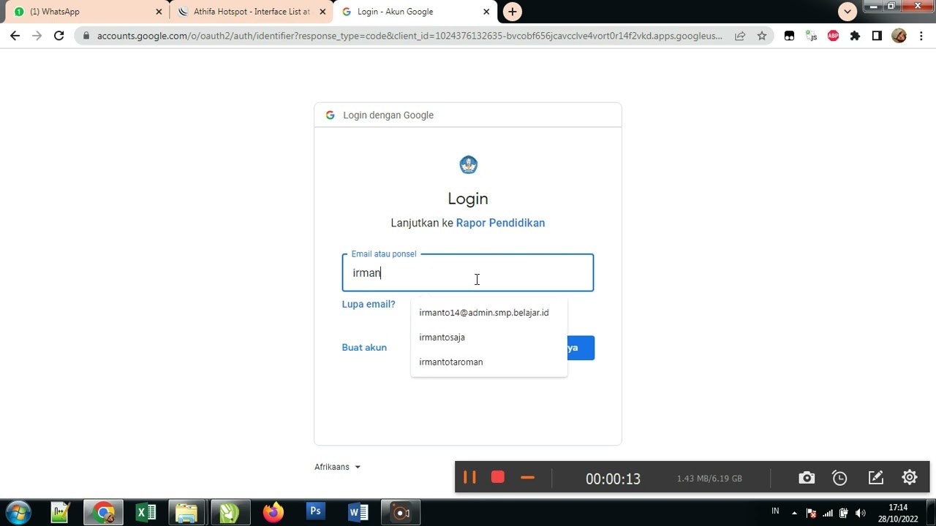The width and height of the screenshot is (936, 526).
Task: Open Chrome three-dot menu
Action: (x=921, y=35)
